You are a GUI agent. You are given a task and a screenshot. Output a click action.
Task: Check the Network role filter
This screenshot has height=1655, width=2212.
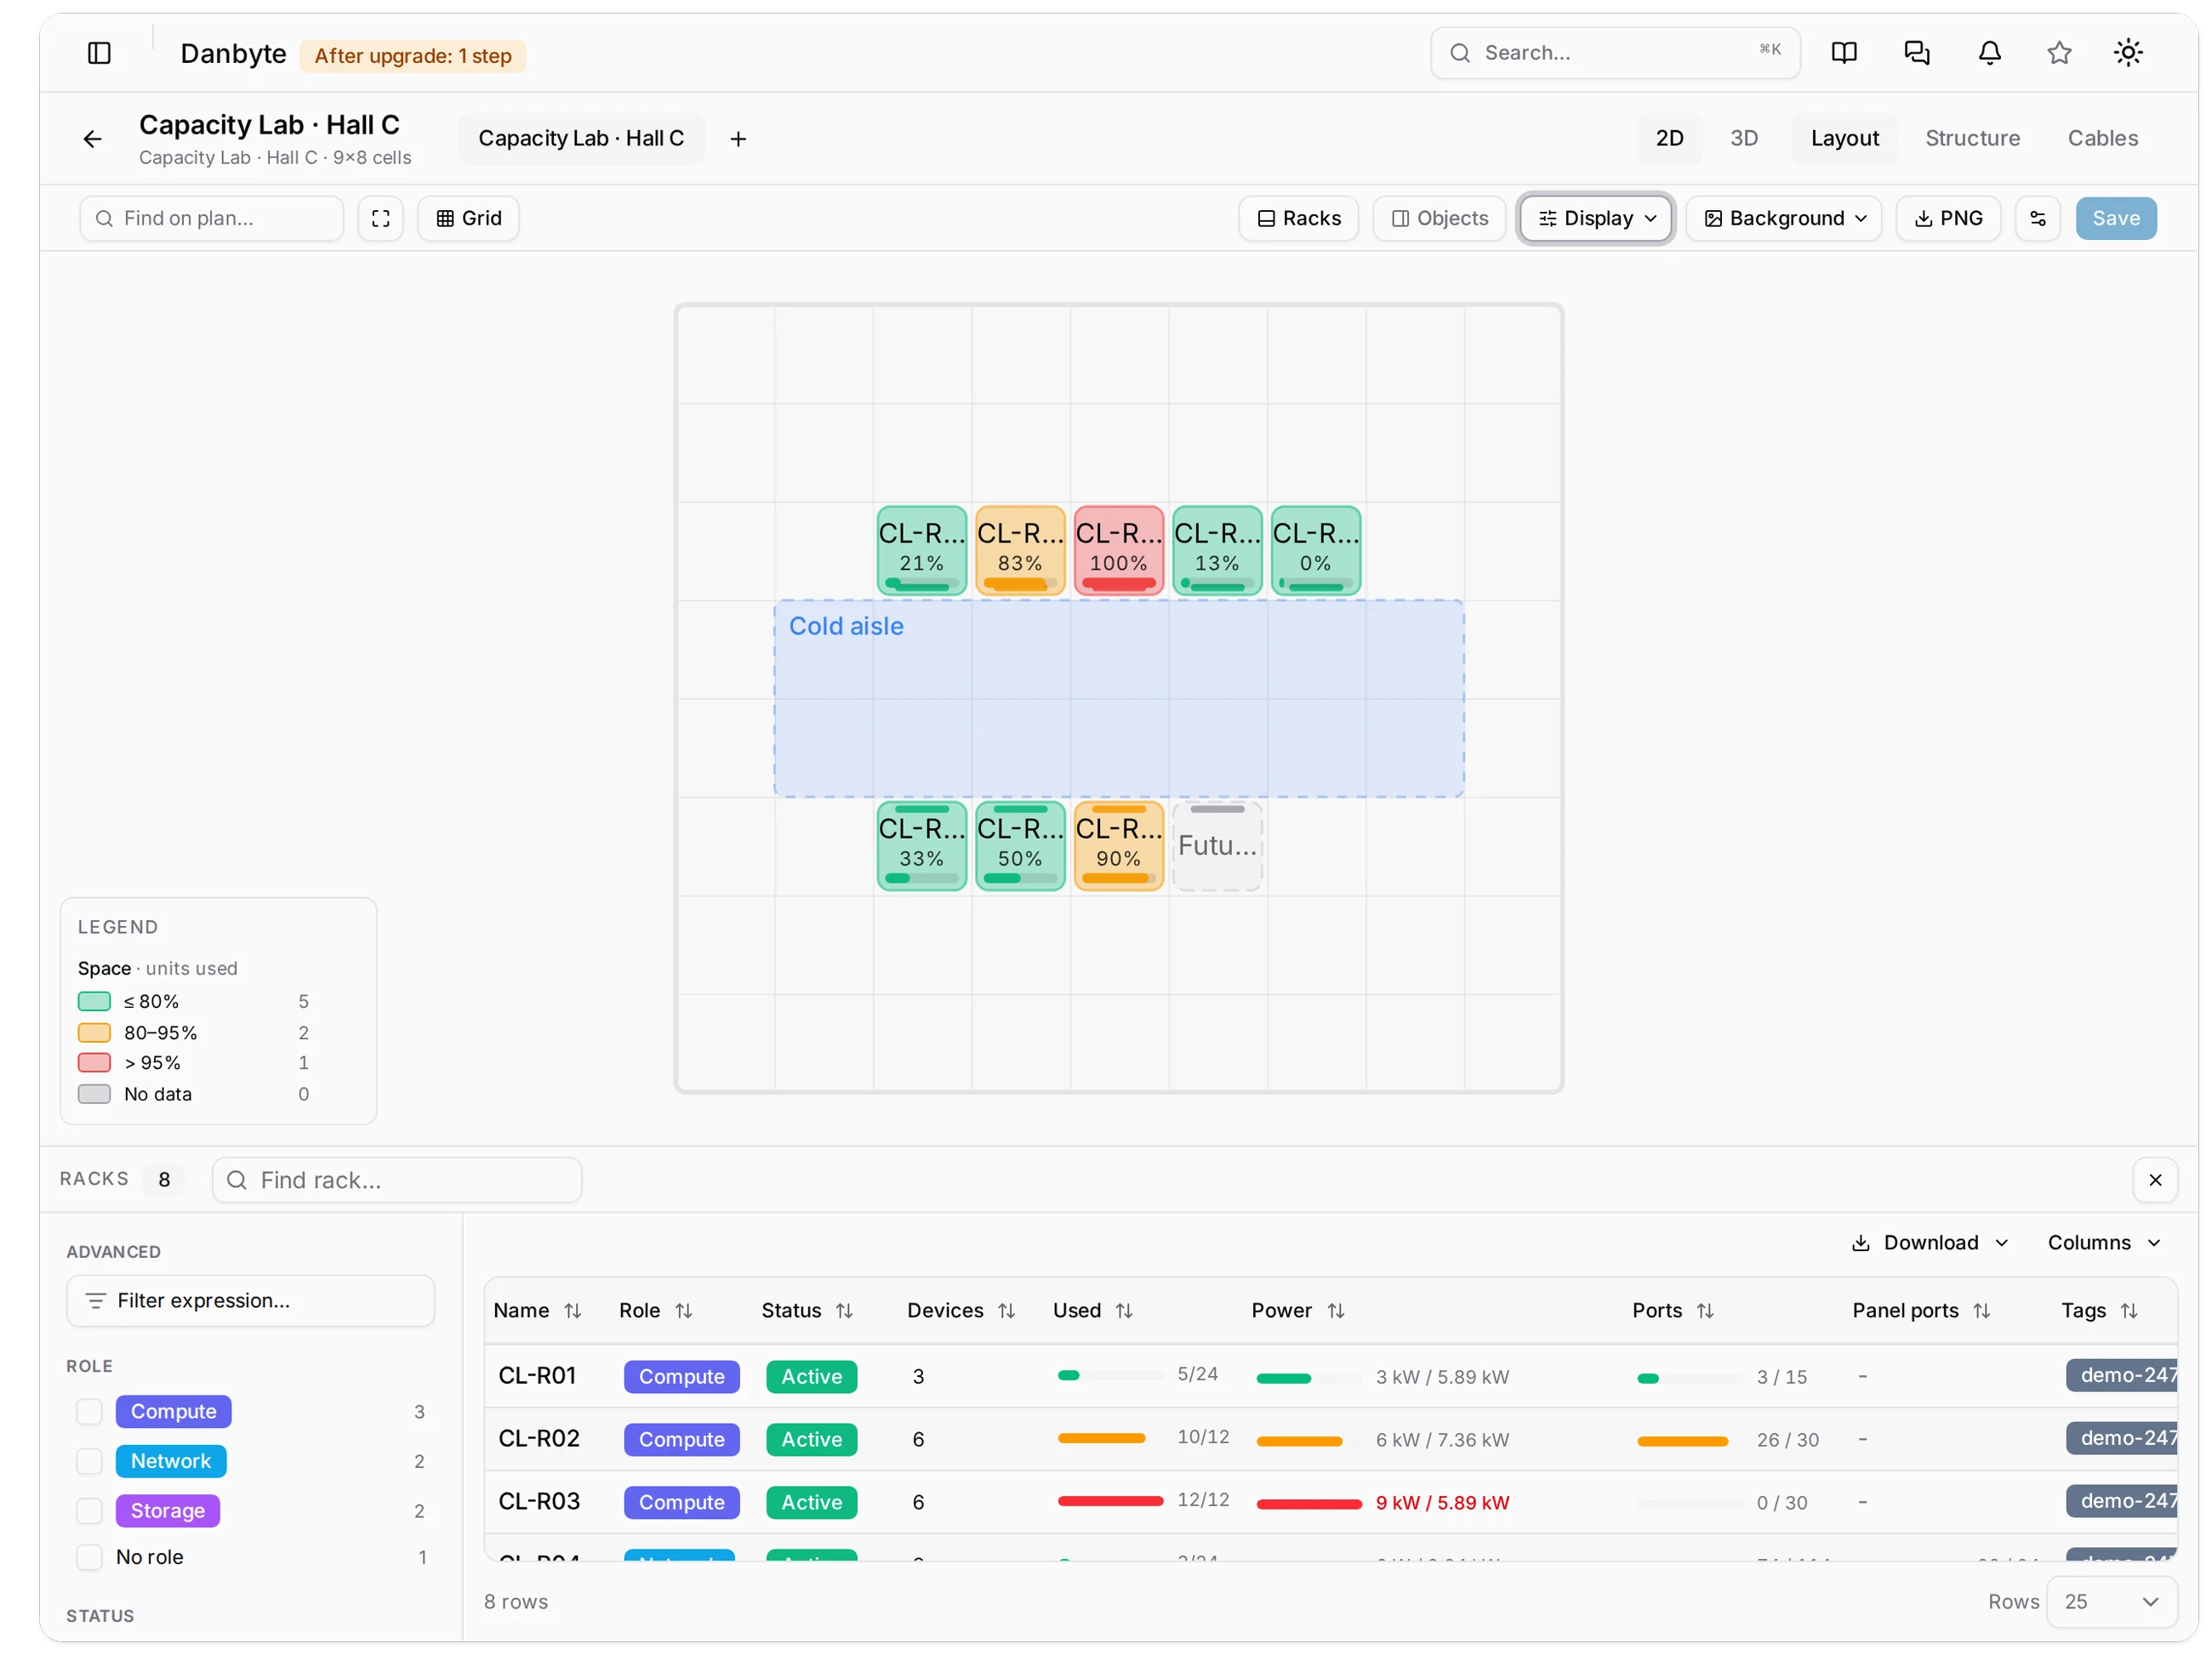(x=90, y=1460)
